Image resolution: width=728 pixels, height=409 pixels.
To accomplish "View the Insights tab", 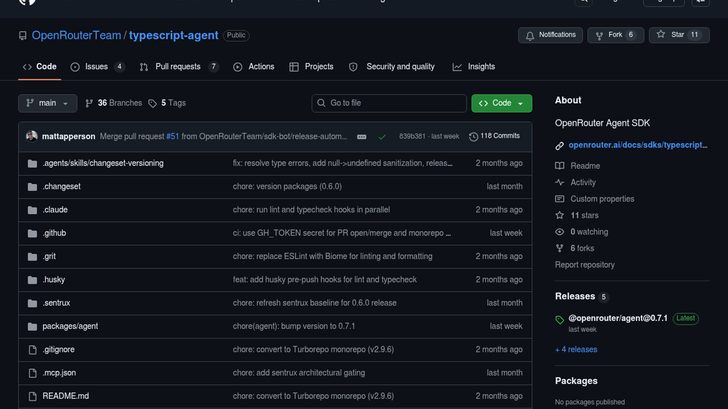I will [x=474, y=67].
